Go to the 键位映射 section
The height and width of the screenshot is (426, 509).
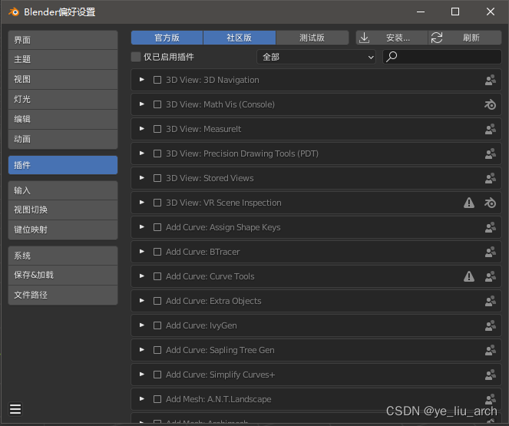point(63,230)
